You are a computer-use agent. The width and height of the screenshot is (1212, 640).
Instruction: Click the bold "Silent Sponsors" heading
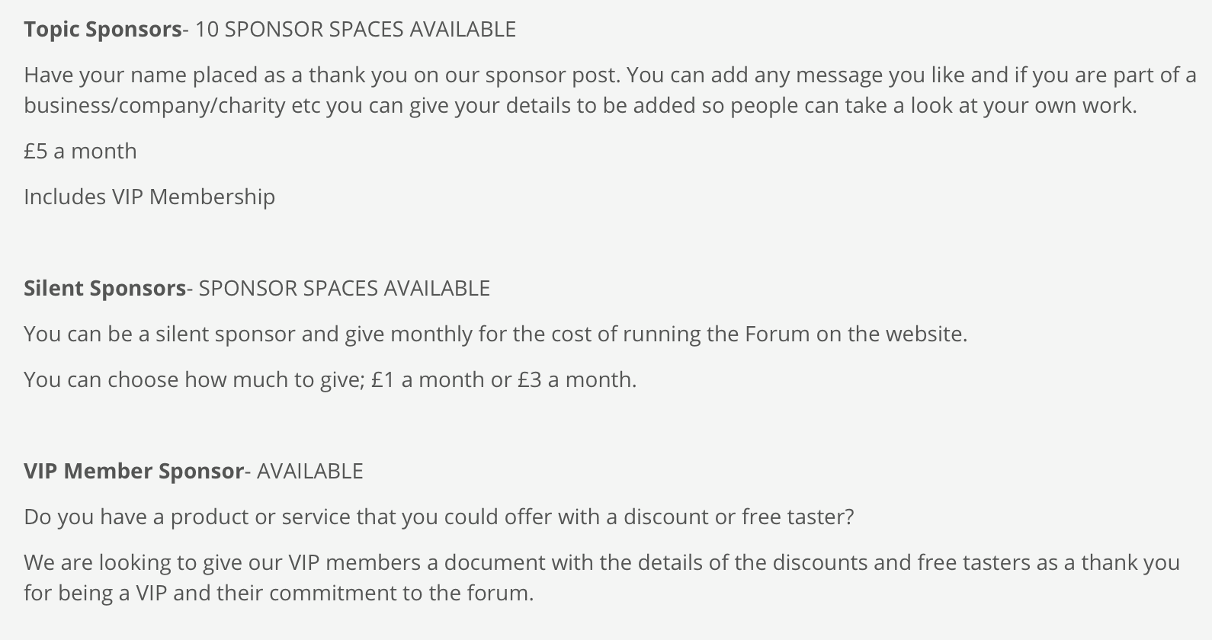pyautogui.click(x=105, y=289)
